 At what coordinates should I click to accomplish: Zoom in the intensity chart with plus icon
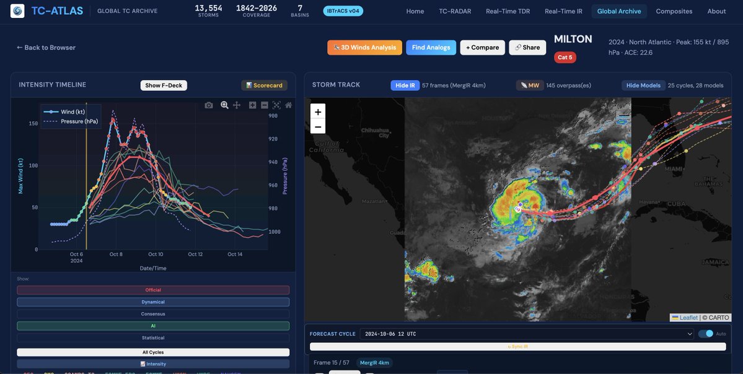[x=253, y=105]
